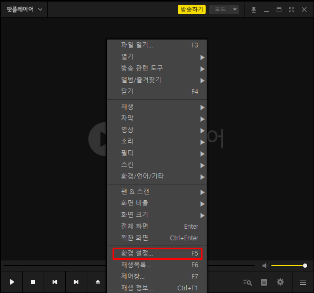Pin the window always on top
Image resolution: width=314 pixels, height=293 pixels.
[254, 9]
